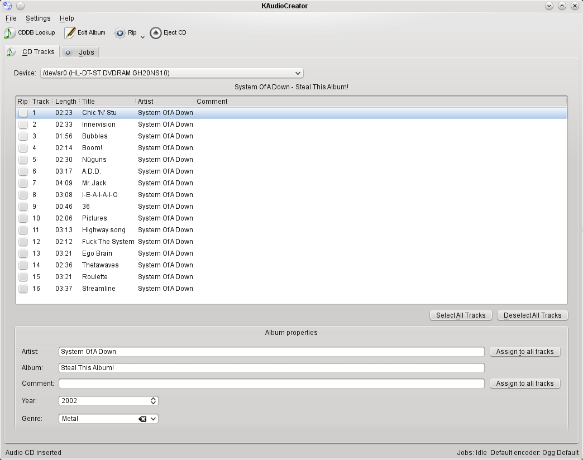The image size is (583, 460).
Task: Switch to the Jobs tab
Action: [x=79, y=52]
